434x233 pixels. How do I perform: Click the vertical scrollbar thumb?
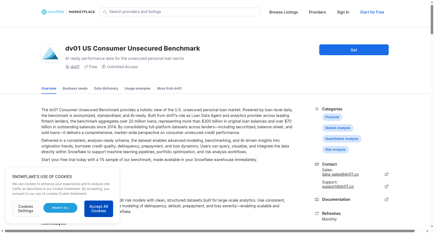(x=432, y=19)
